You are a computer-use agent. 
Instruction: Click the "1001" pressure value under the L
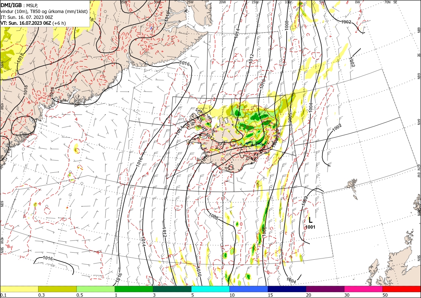310,227
